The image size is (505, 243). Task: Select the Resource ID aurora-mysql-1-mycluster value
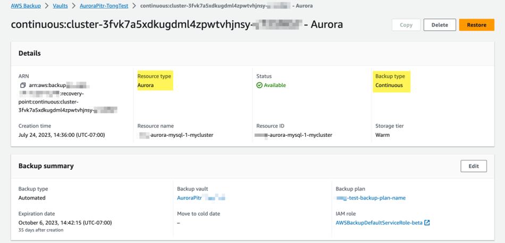click(x=294, y=135)
